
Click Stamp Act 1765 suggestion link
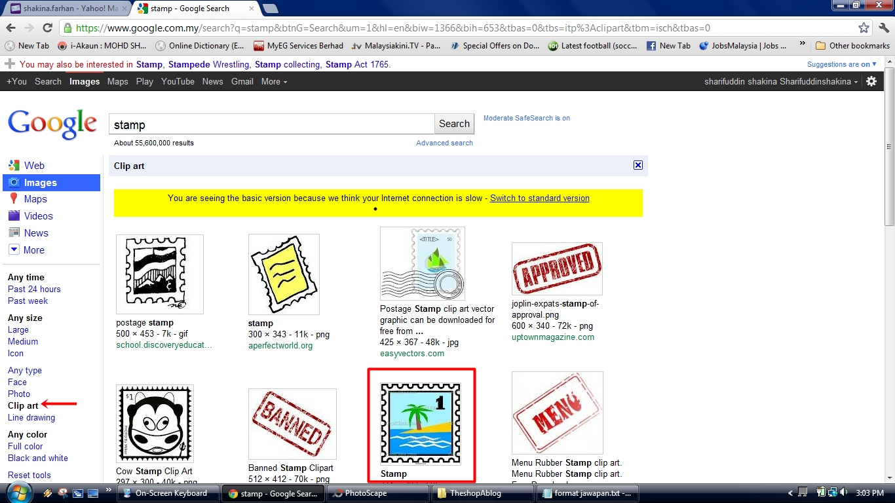click(x=357, y=64)
